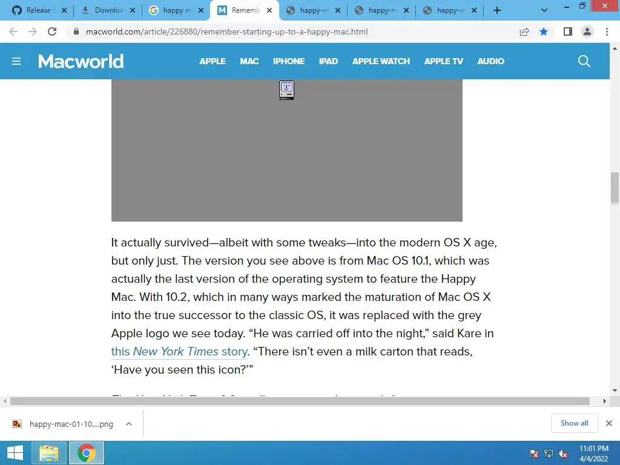The height and width of the screenshot is (465, 620).
Task: Click the horizontal scrollbar thumb
Action: [300, 401]
